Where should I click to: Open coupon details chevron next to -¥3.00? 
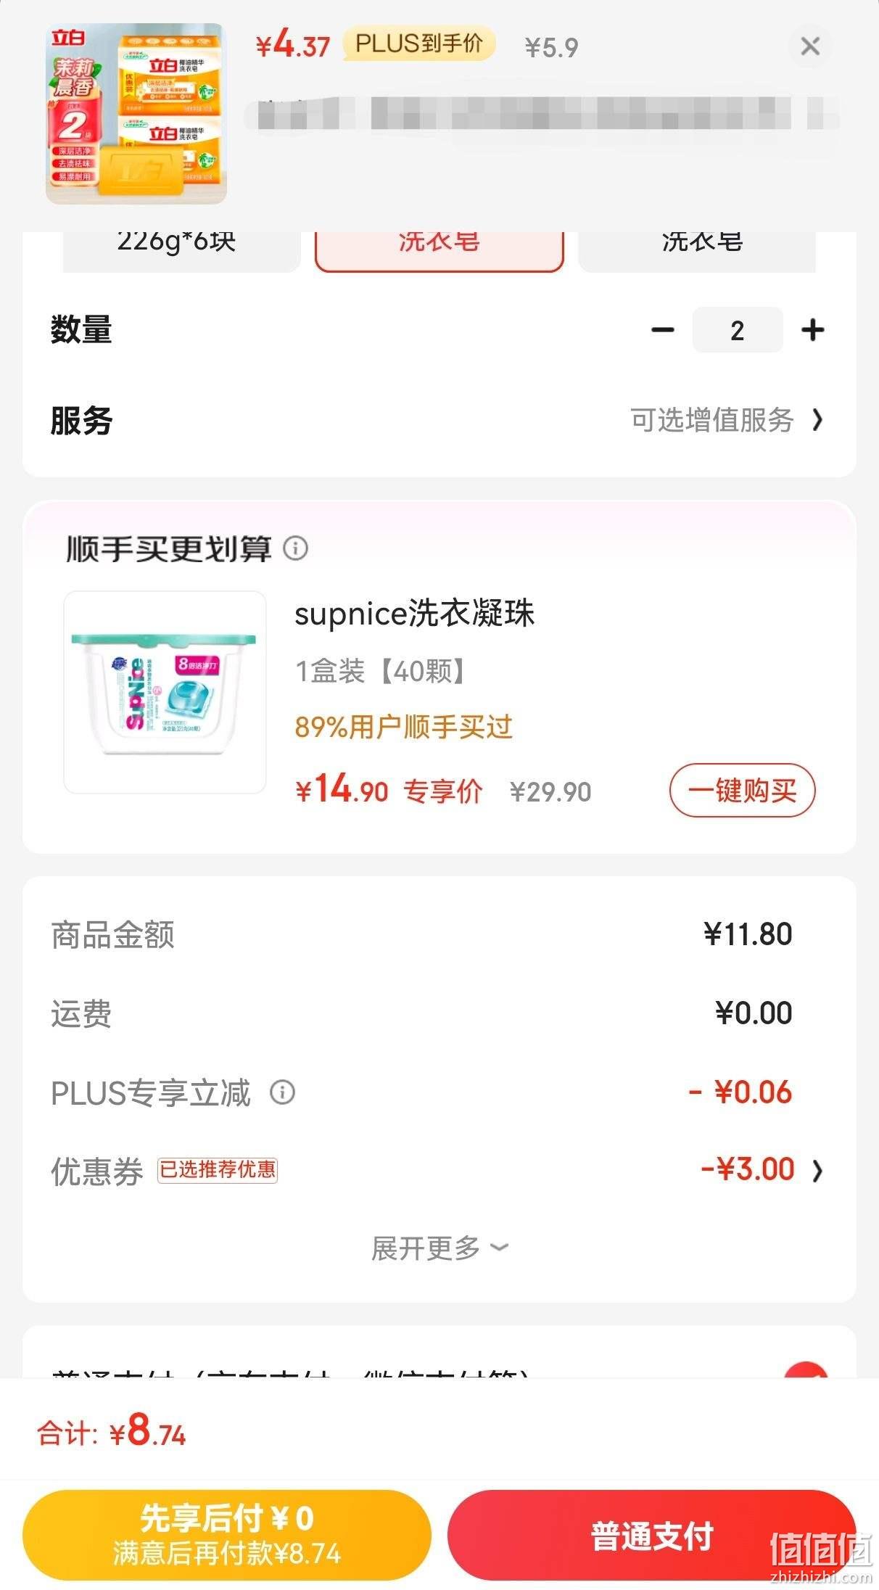tap(817, 1170)
